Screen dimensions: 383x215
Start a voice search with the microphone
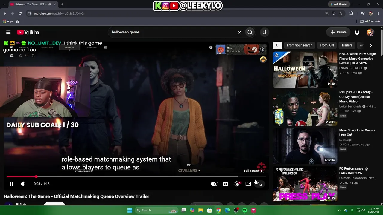(265, 32)
